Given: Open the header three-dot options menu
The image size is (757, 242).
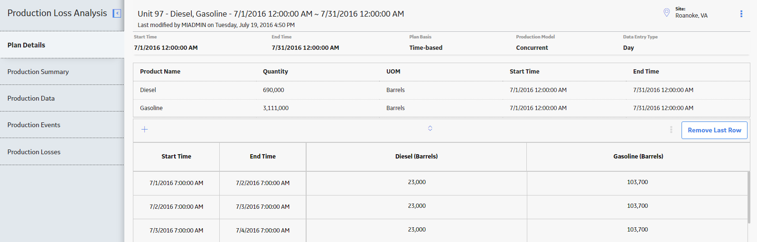Looking at the screenshot, I should click(741, 14).
